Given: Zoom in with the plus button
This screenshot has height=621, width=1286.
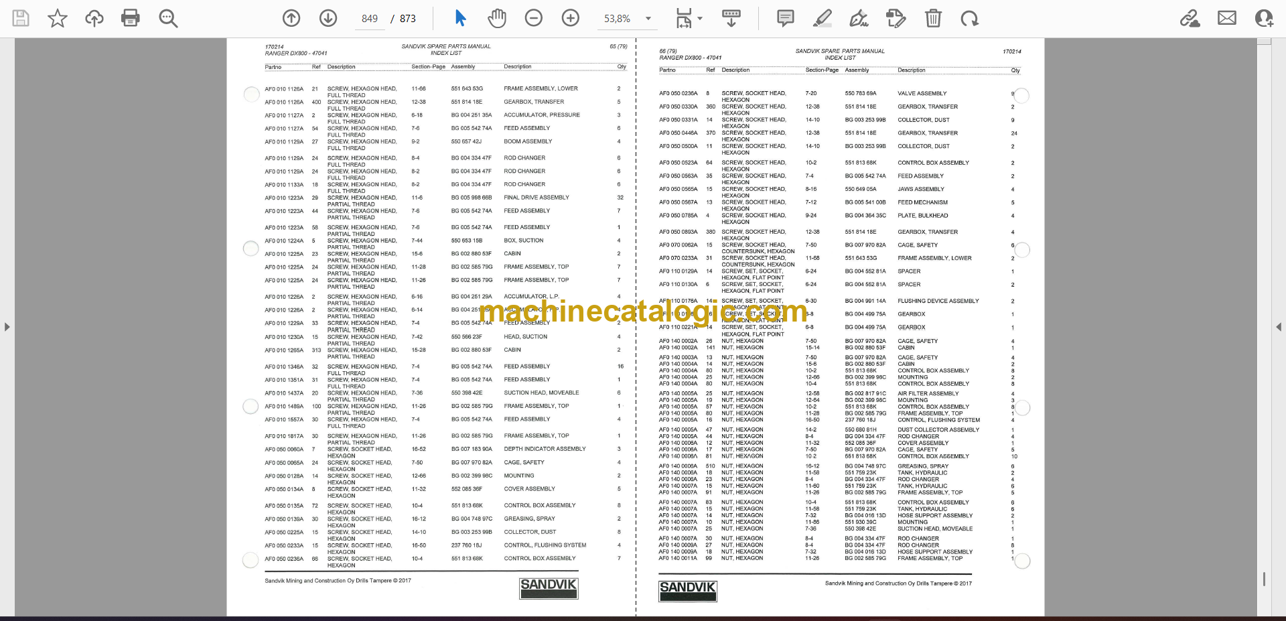Looking at the screenshot, I should [571, 18].
